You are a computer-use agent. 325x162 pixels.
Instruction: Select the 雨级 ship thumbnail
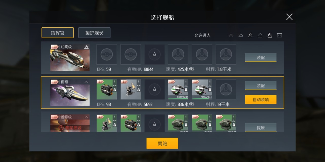(x=70, y=93)
